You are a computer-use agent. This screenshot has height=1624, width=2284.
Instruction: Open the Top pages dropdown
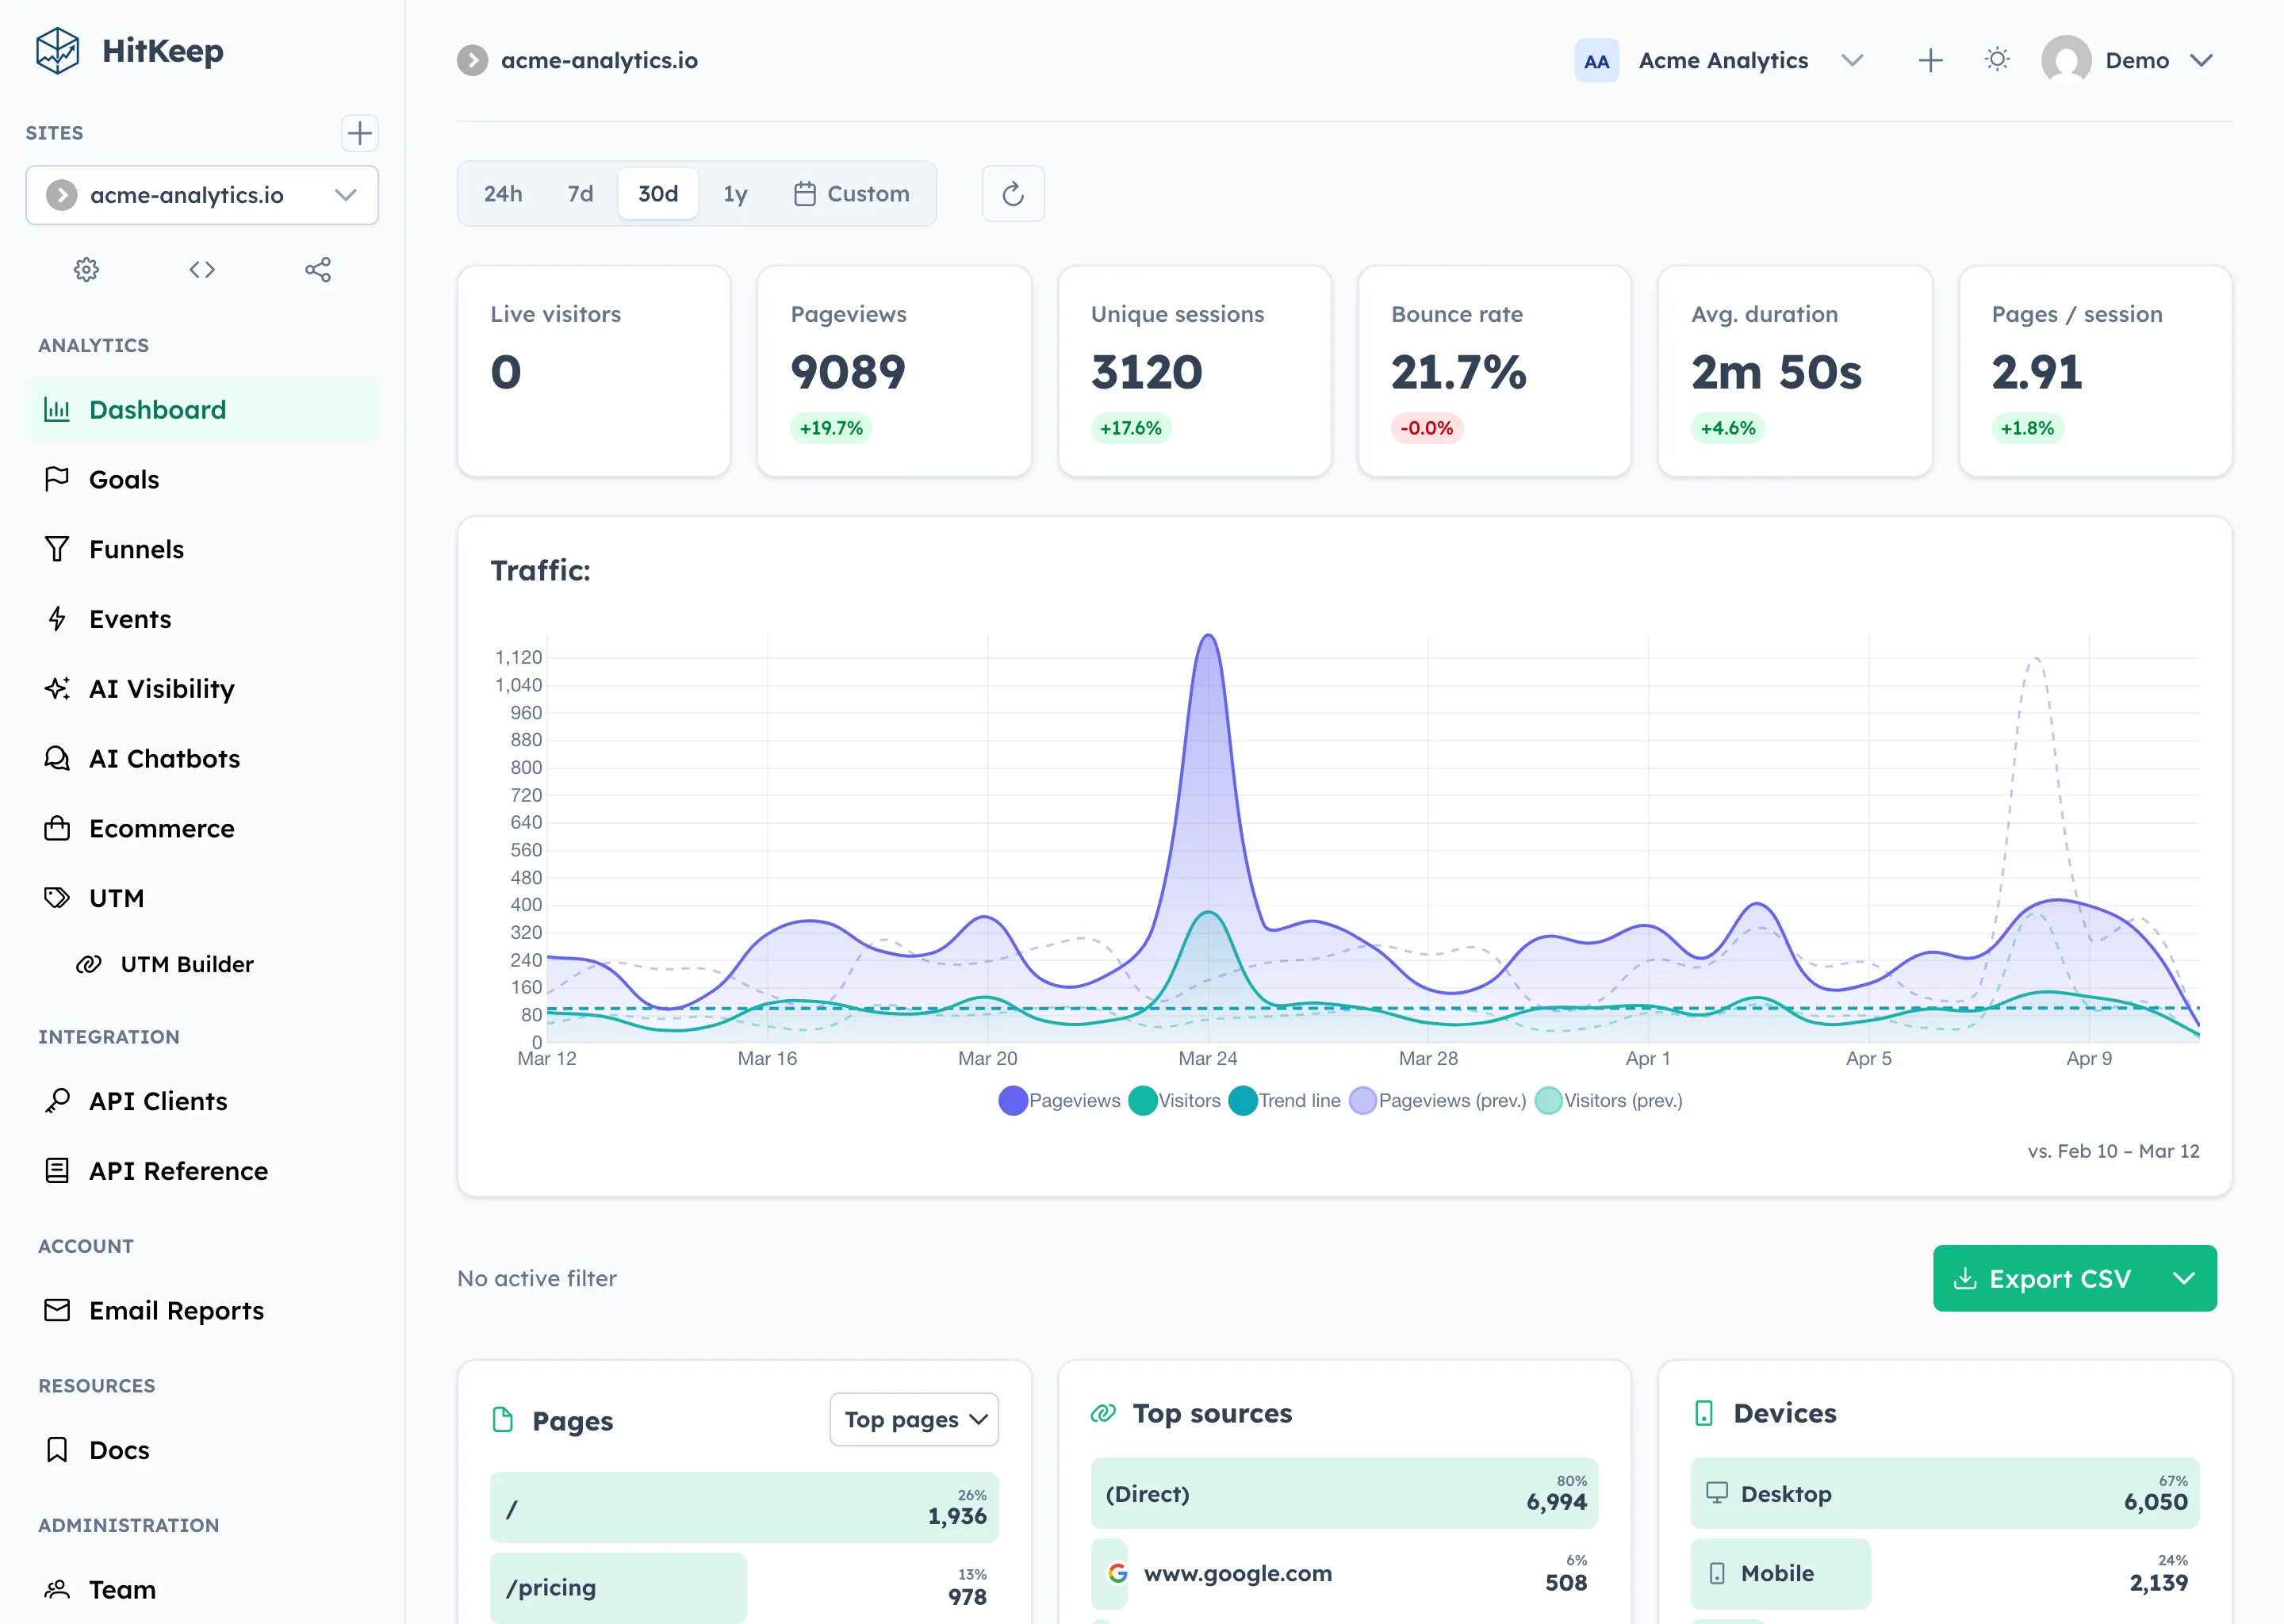click(913, 1419)
